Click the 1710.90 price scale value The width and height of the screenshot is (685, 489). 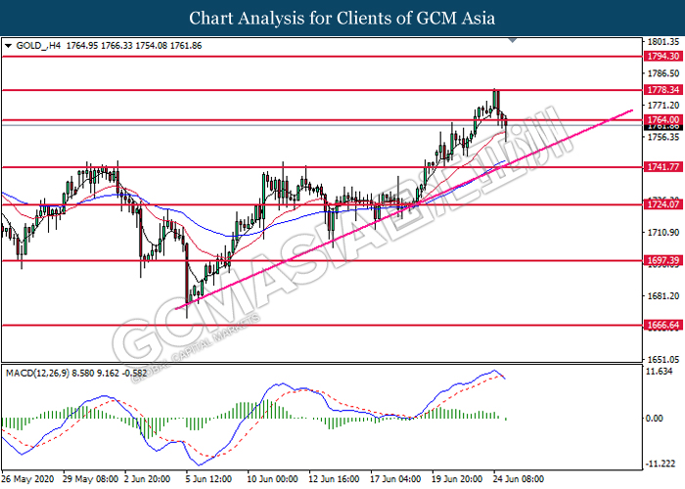[663, 233]
